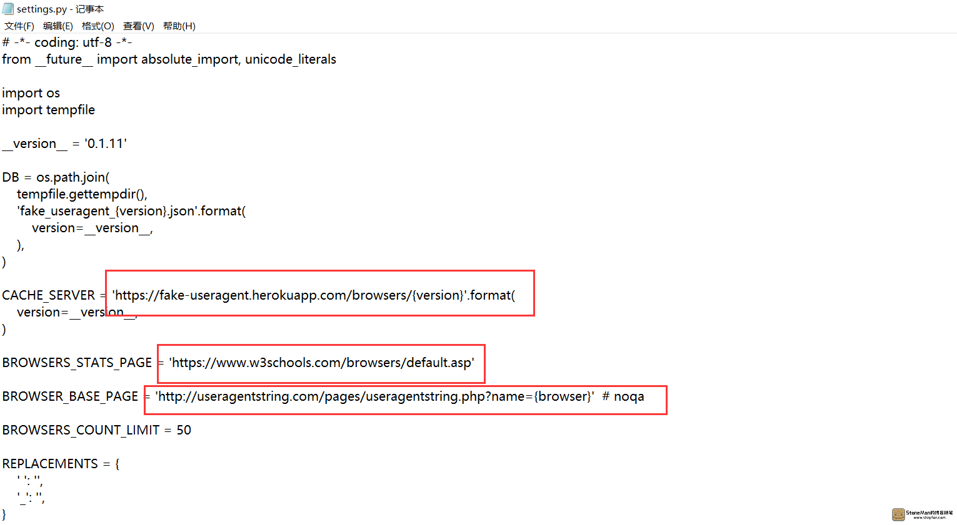Click the 'tempfile.gettempdir(),' line
The image size is (957, 525).
(x=82, y=194)
